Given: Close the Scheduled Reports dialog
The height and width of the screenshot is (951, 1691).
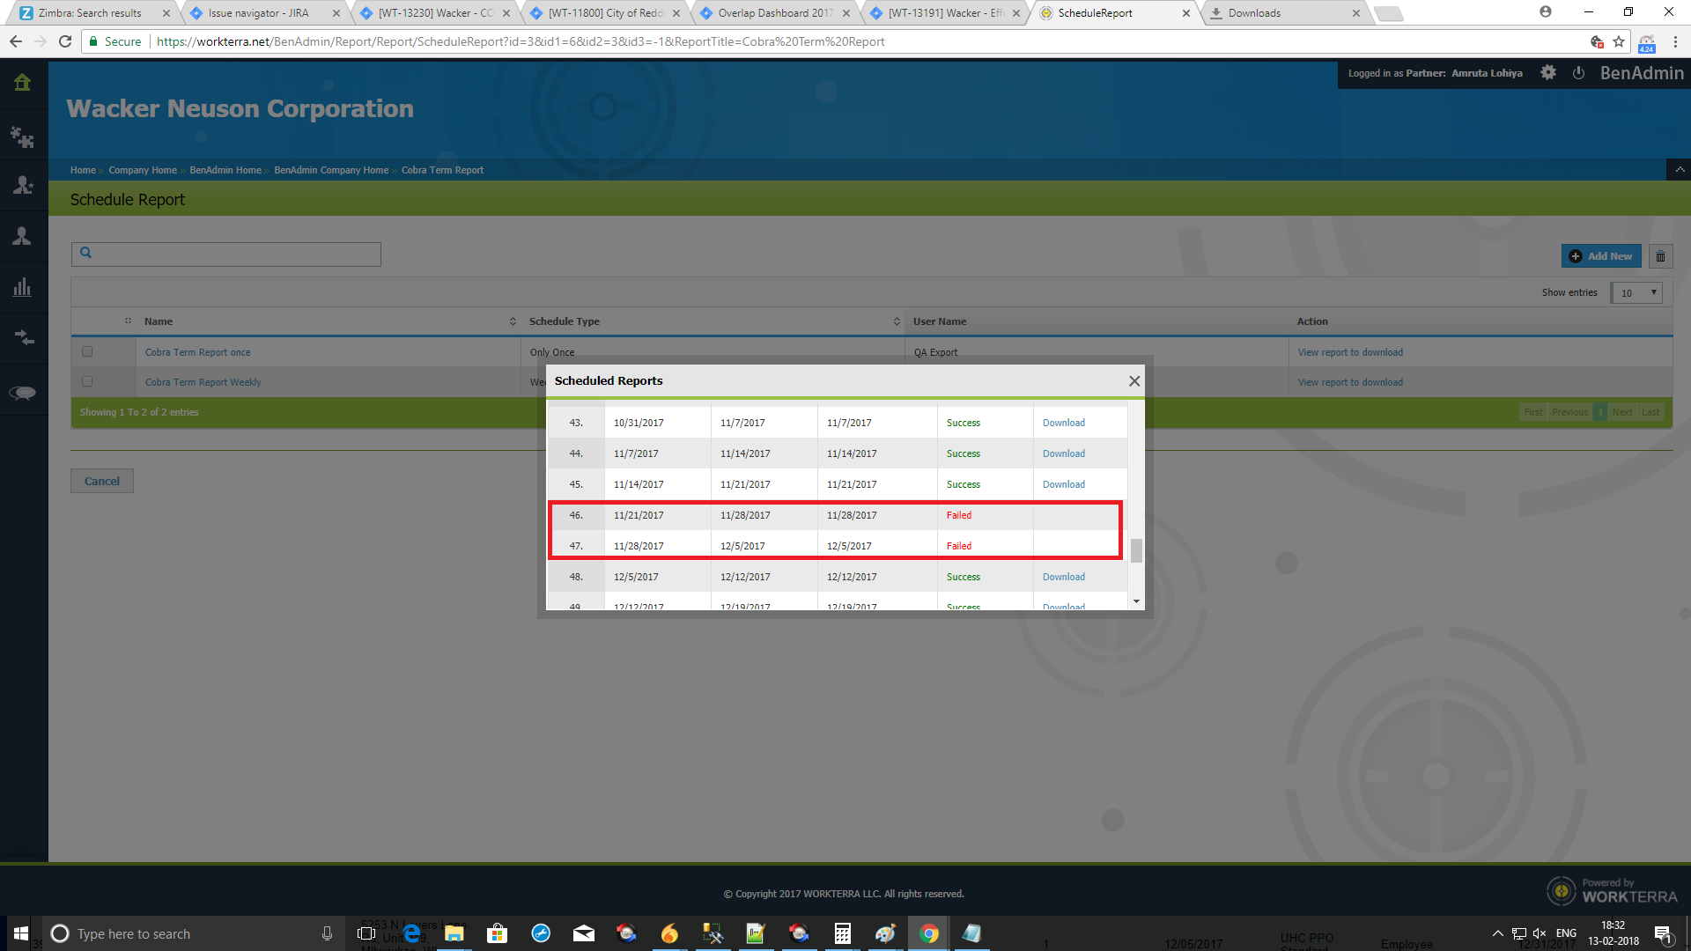Looking at the screenshot, I should [1134, 381].
